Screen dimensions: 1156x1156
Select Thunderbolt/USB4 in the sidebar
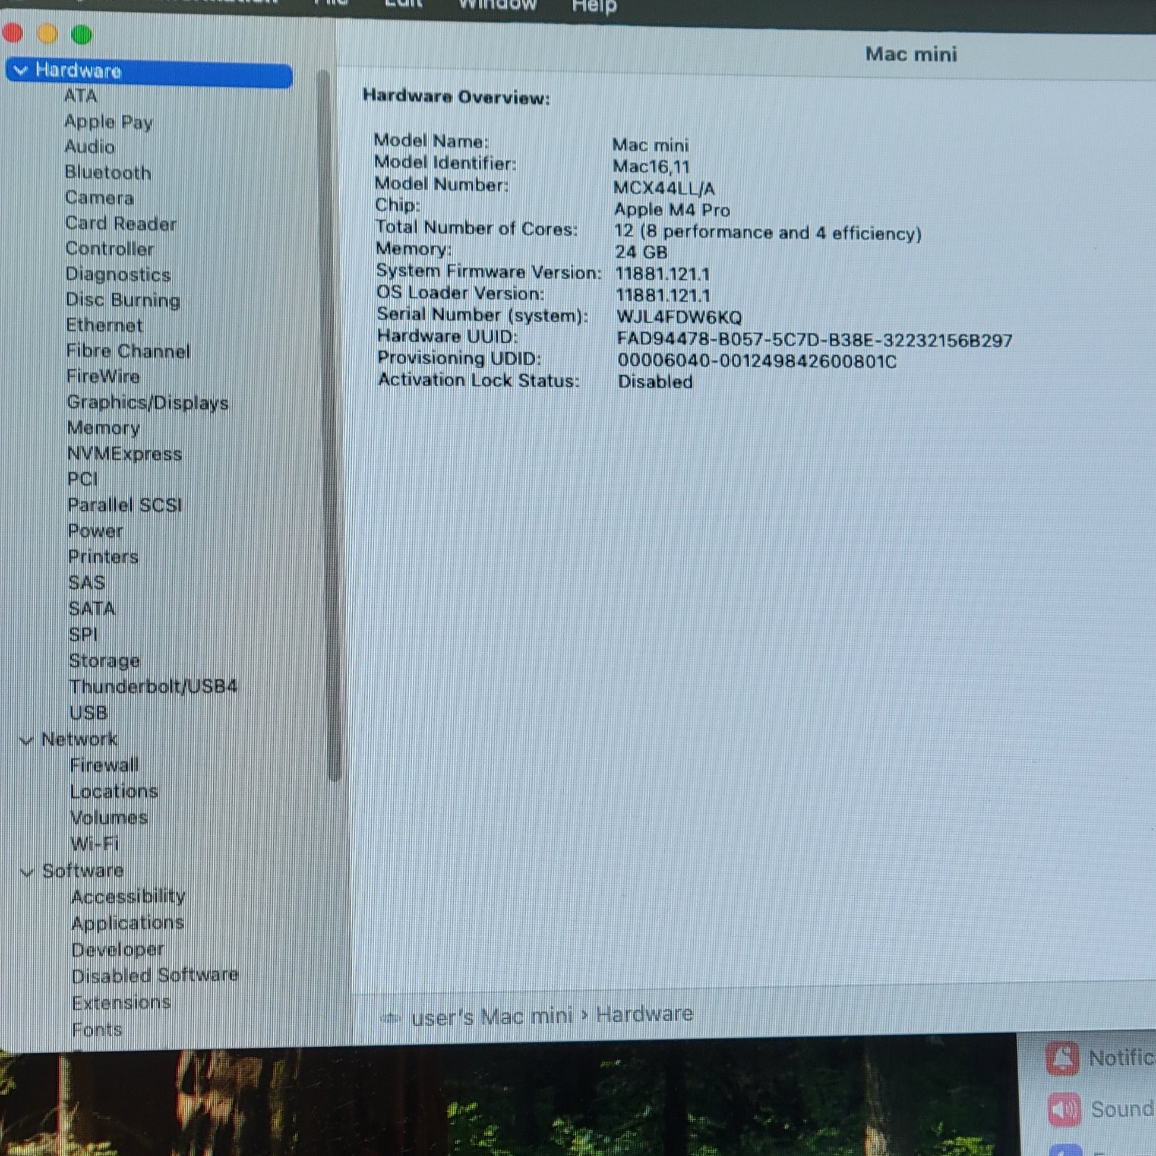[153, 686]
